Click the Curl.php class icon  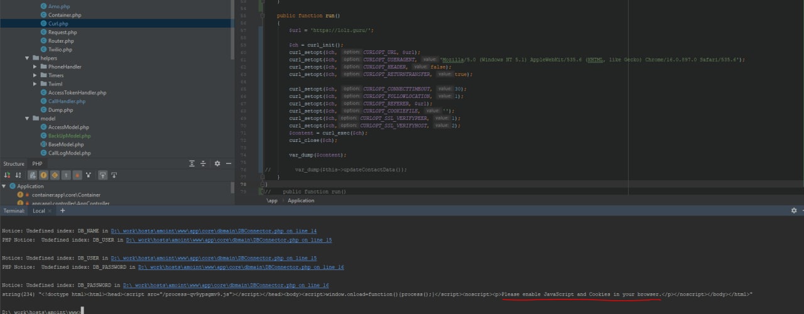click(x=43, y=23)
